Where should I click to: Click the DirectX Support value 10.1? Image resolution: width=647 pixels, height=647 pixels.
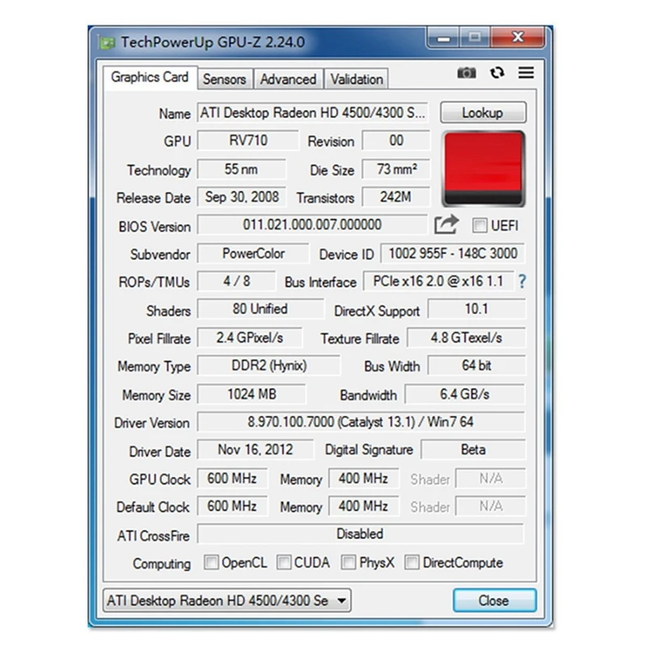point(476,309)
